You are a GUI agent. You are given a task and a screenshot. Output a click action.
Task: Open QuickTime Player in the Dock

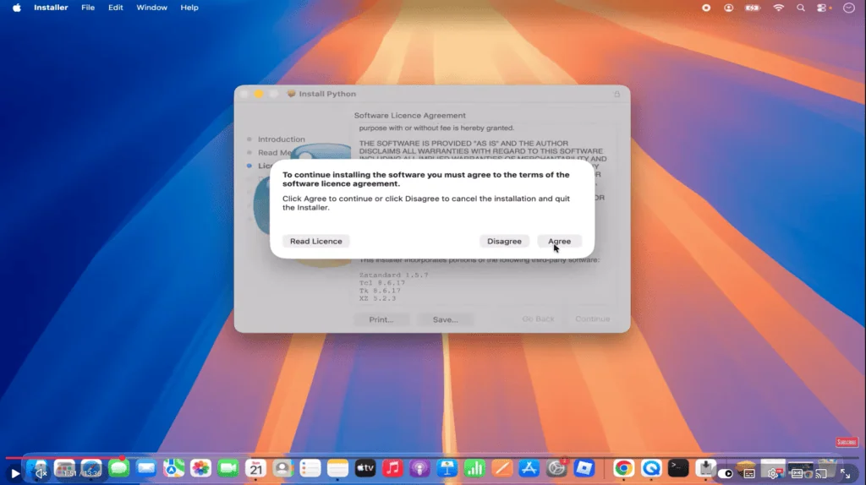click(651, 468)
